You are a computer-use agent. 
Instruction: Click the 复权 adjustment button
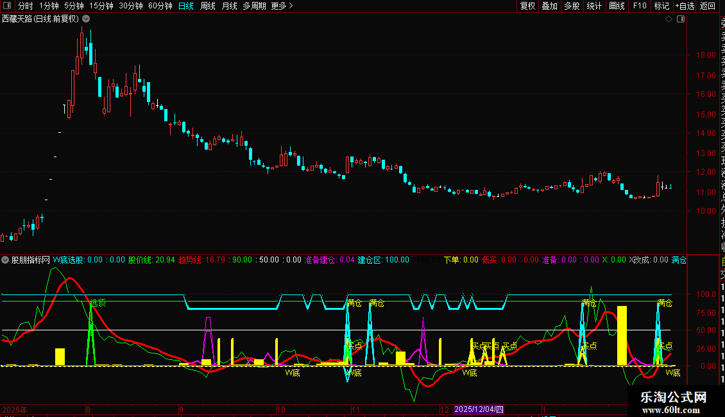point(527,6)
